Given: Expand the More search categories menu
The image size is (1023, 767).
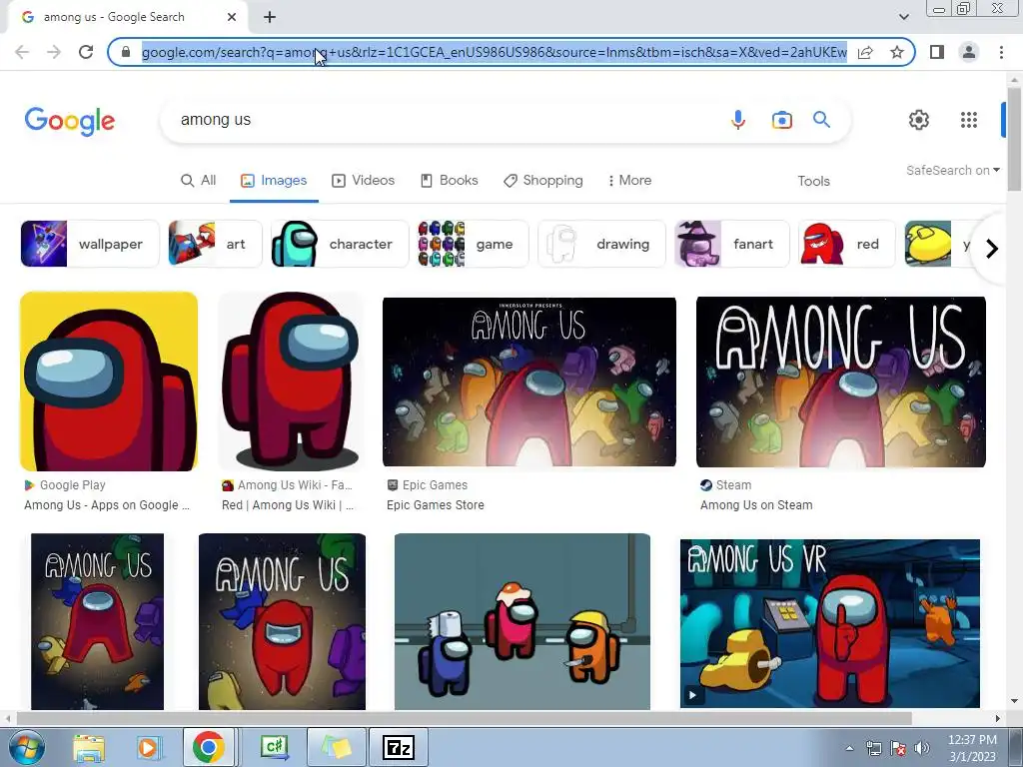Looking at the screenshot, I should pyautogui.click(x=629, y=181).
